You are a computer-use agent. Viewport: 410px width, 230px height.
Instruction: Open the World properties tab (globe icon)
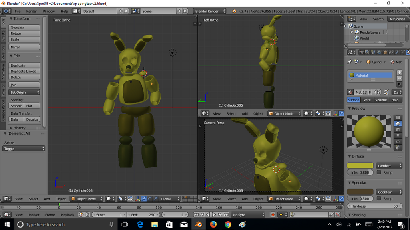coord(379,52)
